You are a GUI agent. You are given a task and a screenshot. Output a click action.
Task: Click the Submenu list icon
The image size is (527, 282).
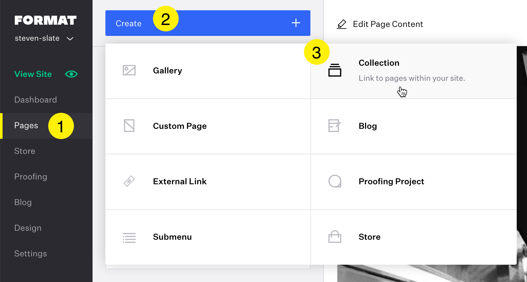pyautogui.click(x=129, y=237)
